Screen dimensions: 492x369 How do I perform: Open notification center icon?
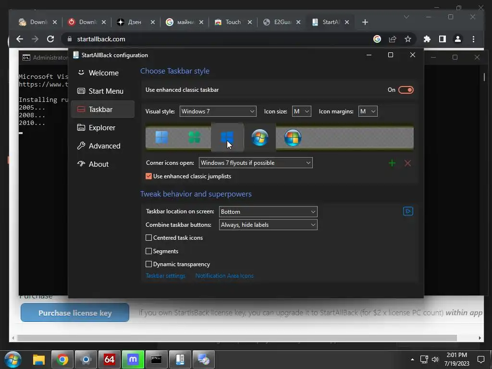(480, 359)
